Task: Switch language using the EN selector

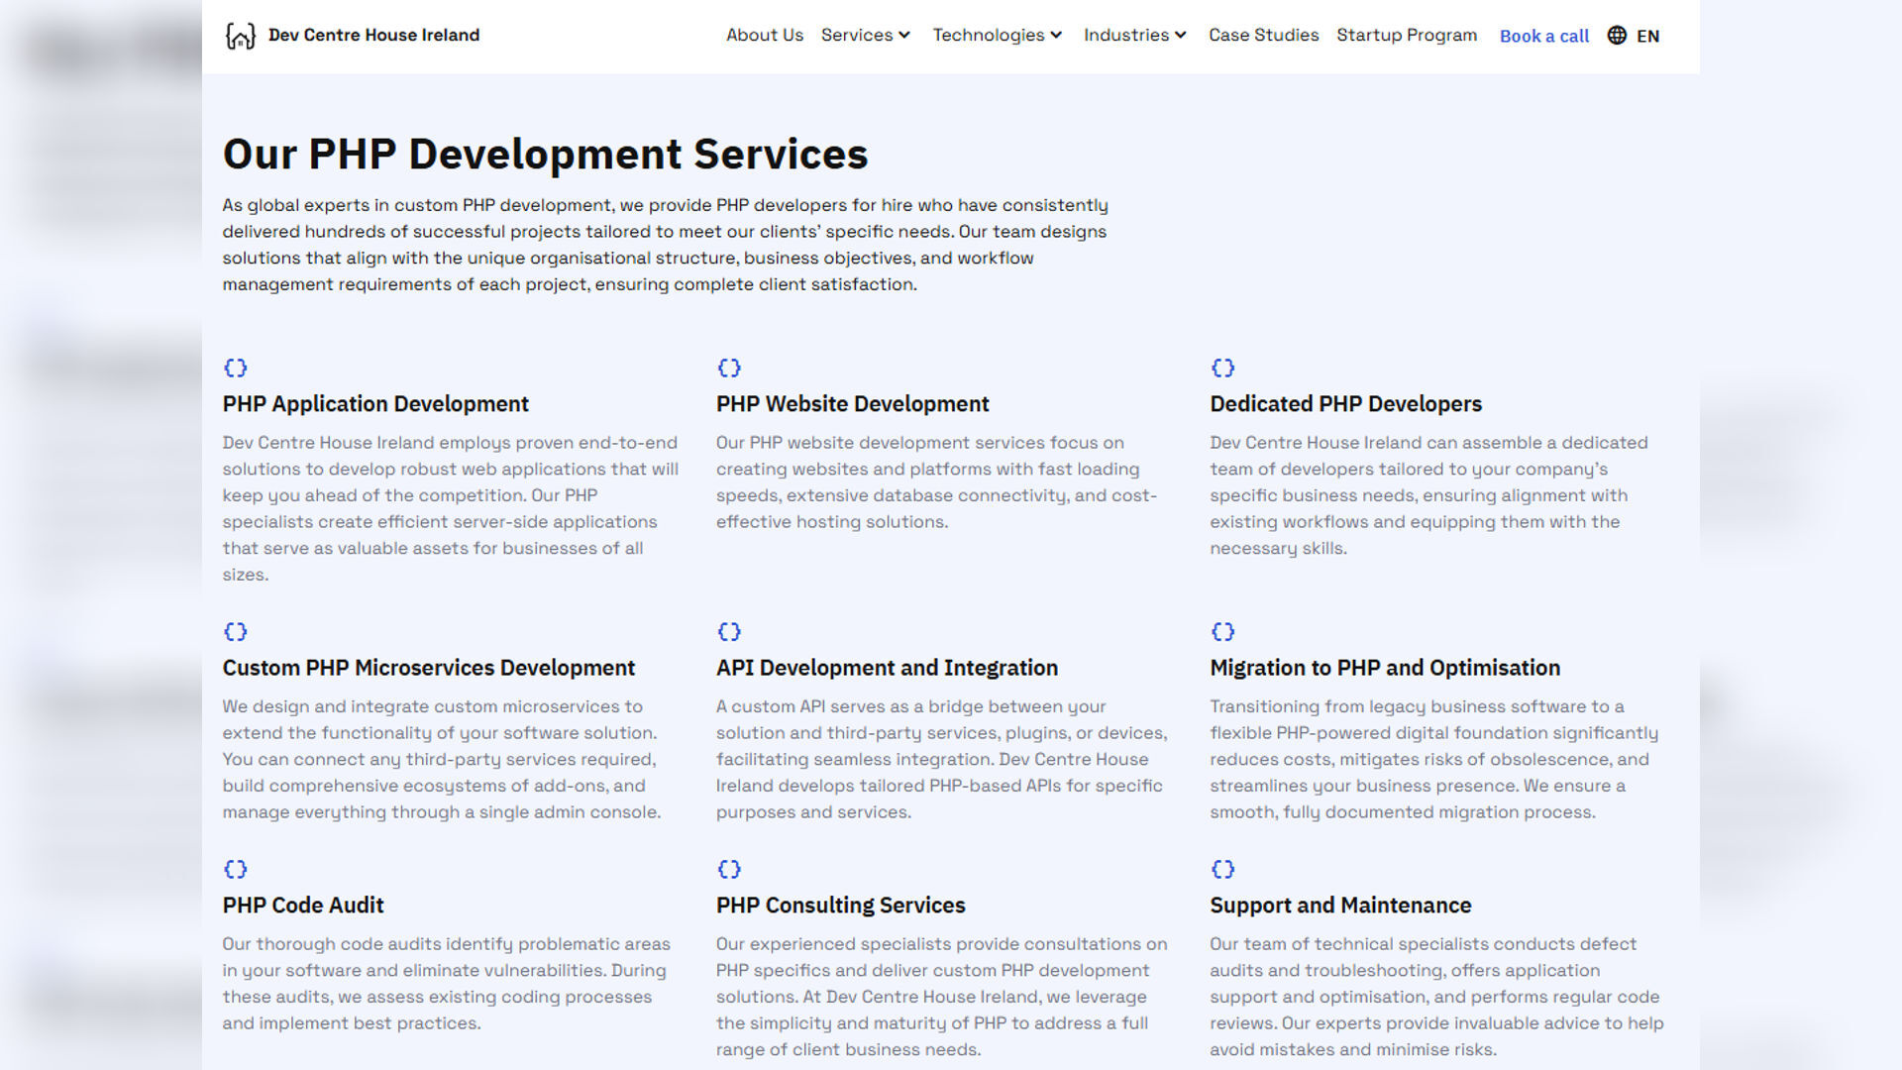Action: coord(1649,36)
